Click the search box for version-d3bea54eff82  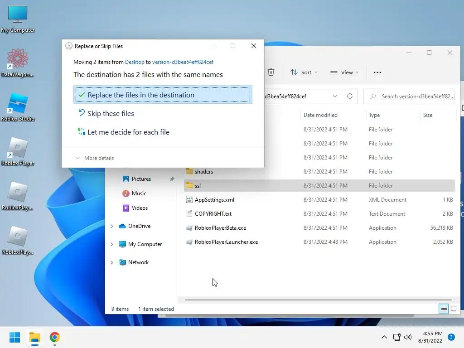[x=410, y=97]
